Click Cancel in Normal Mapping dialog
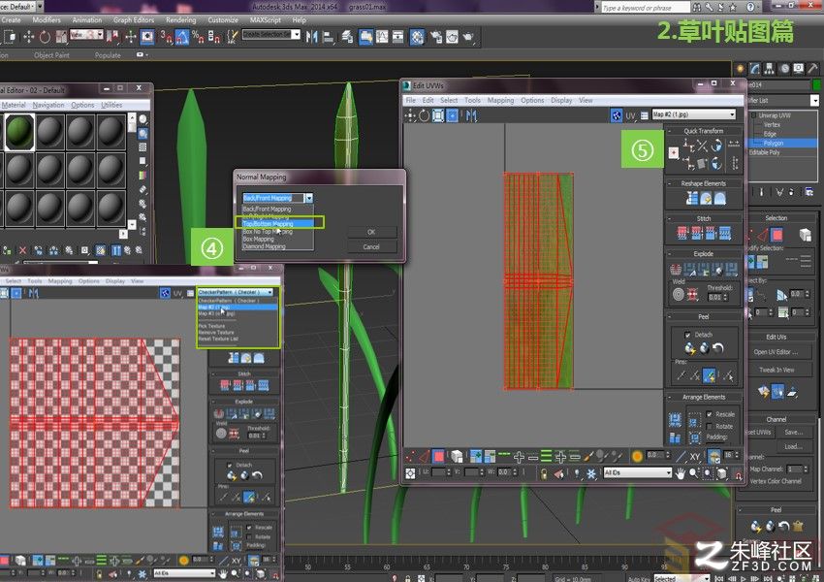The image size is (824, 582). point(371,246)
